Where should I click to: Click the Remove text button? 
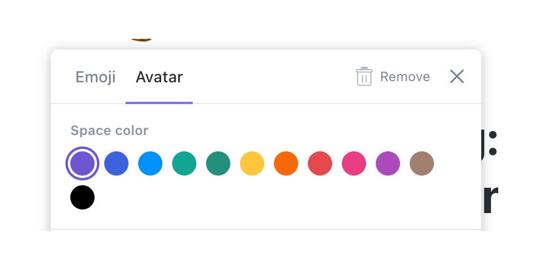coord(405,77)
